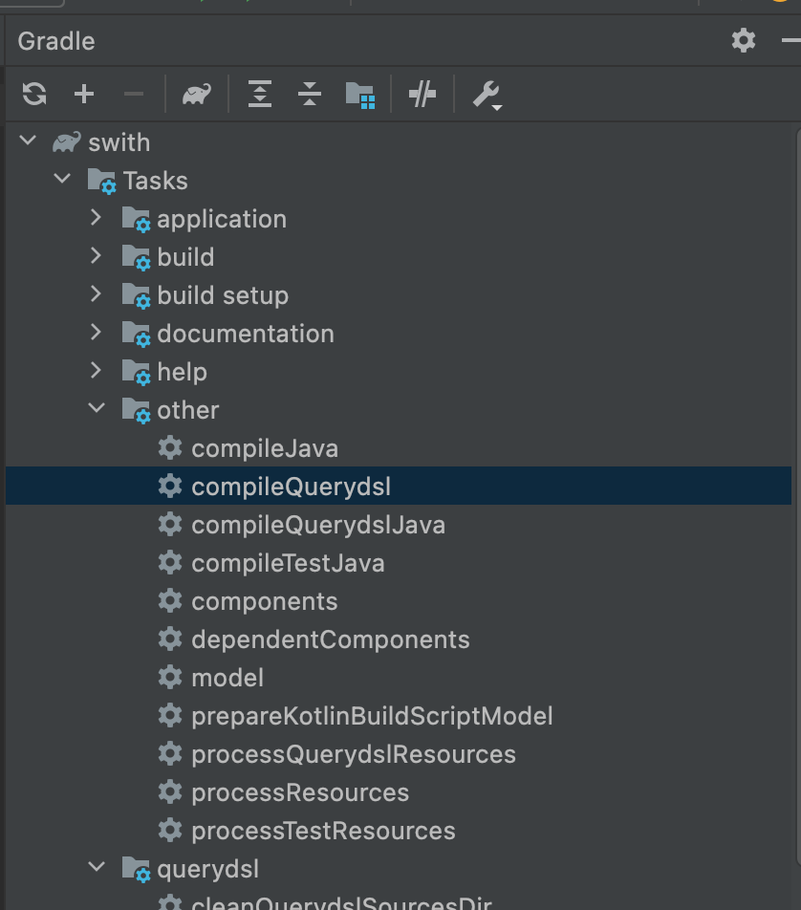Screen dimensions: 801x910
Task: Select the prepareKotlinBuildScriptModel task
Action: click(399, 717)
